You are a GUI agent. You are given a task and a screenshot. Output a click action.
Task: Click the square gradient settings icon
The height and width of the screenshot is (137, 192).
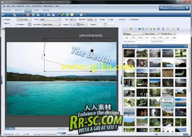click(30, 24)
